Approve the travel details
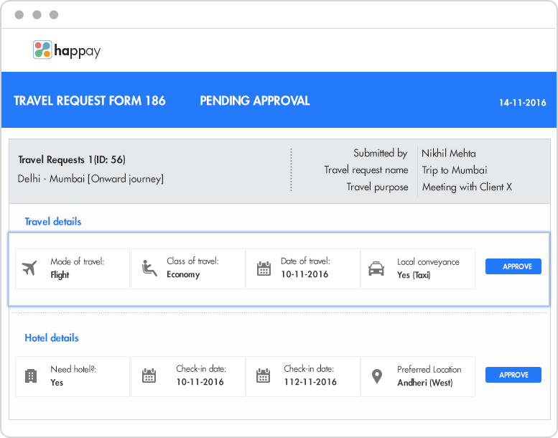This screenshot has width=558, height=438. (x=513, y=266)
